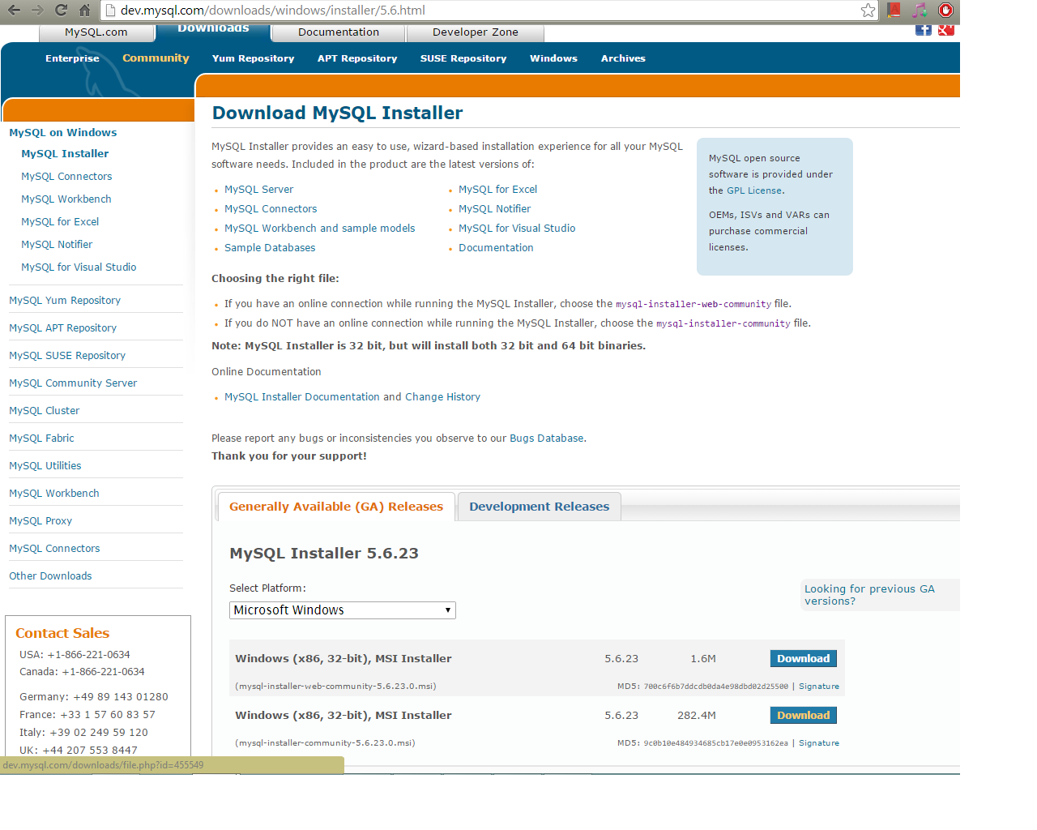Open MySQL Server product link
The width and height of the screenshot is (1037, 830).
click(259, 190)
